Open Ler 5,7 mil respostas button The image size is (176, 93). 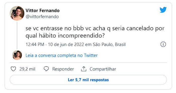88,80
